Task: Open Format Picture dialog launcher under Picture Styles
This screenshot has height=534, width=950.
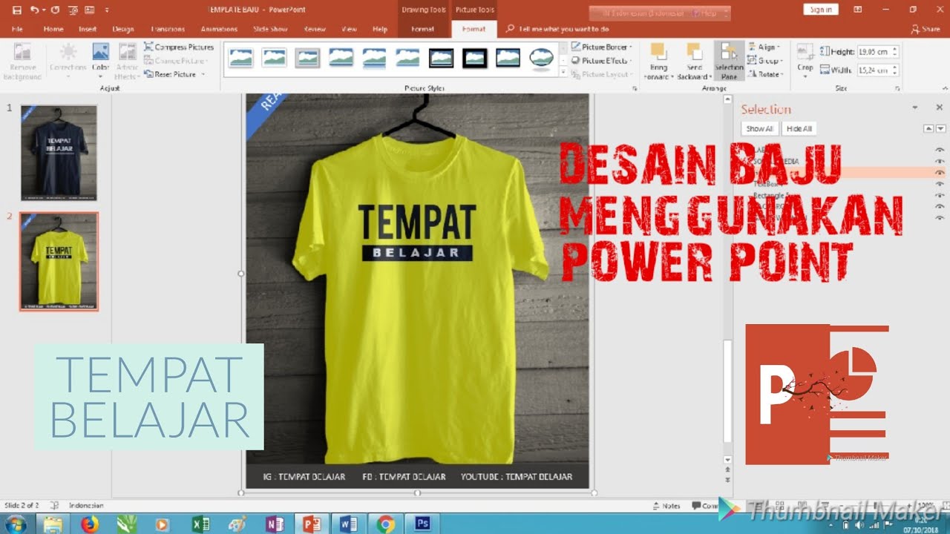Action: coord(635,88)
